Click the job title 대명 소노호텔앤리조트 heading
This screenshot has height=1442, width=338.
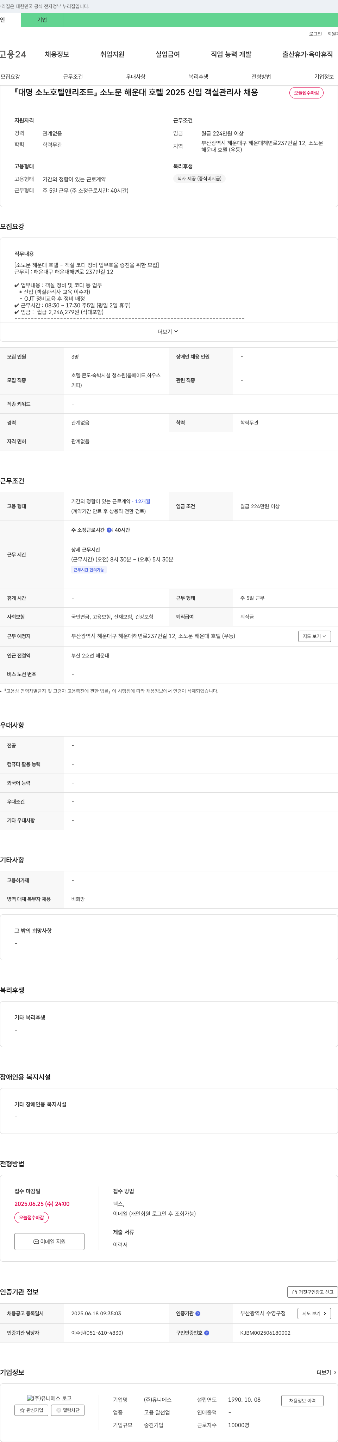coord(136,92)
